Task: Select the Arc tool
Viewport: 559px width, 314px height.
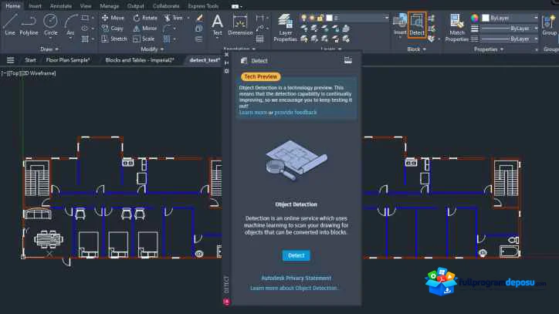Action: [70, 25]
